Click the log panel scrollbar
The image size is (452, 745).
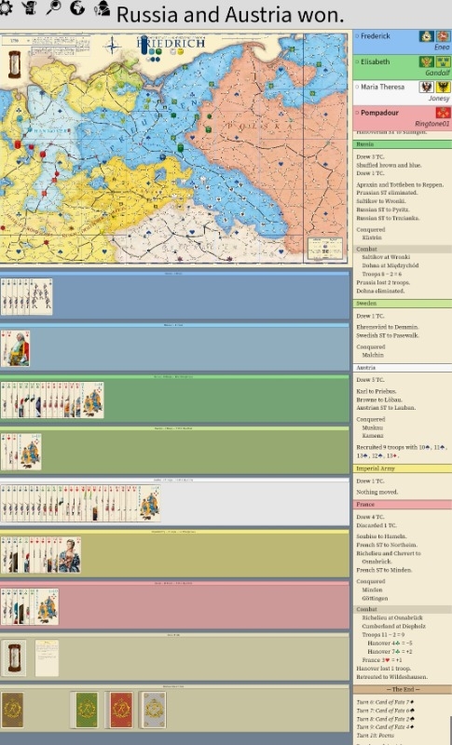point(450,729)
